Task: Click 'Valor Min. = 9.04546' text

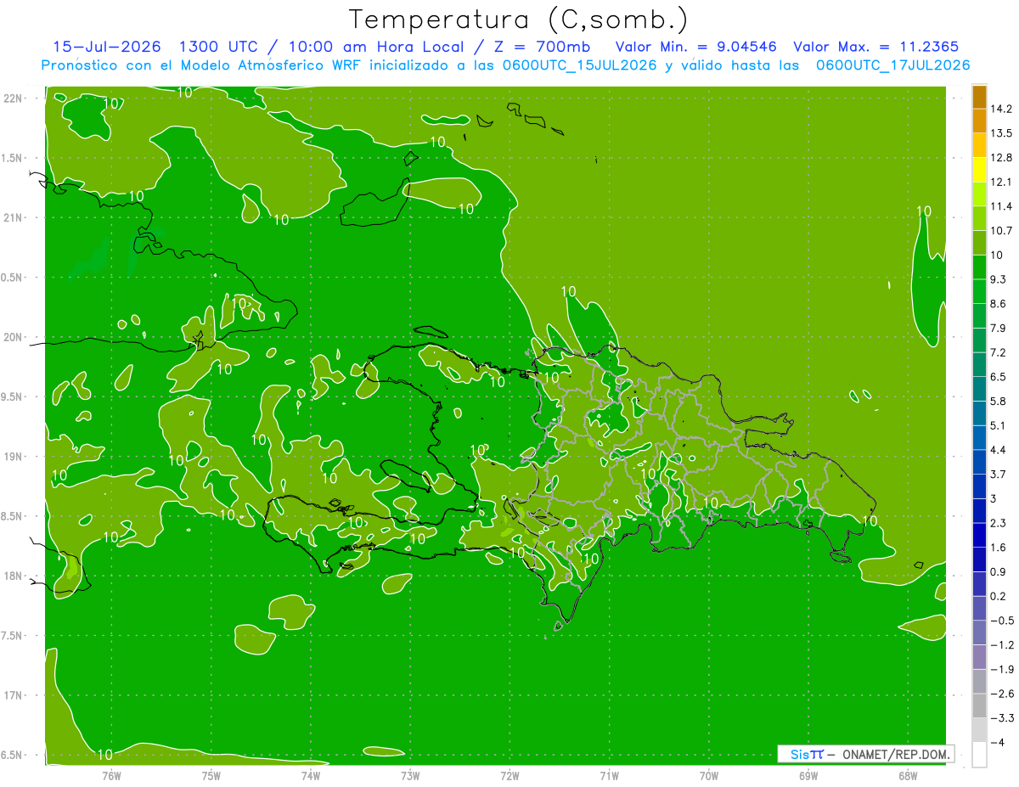Action: click(695, 47)
